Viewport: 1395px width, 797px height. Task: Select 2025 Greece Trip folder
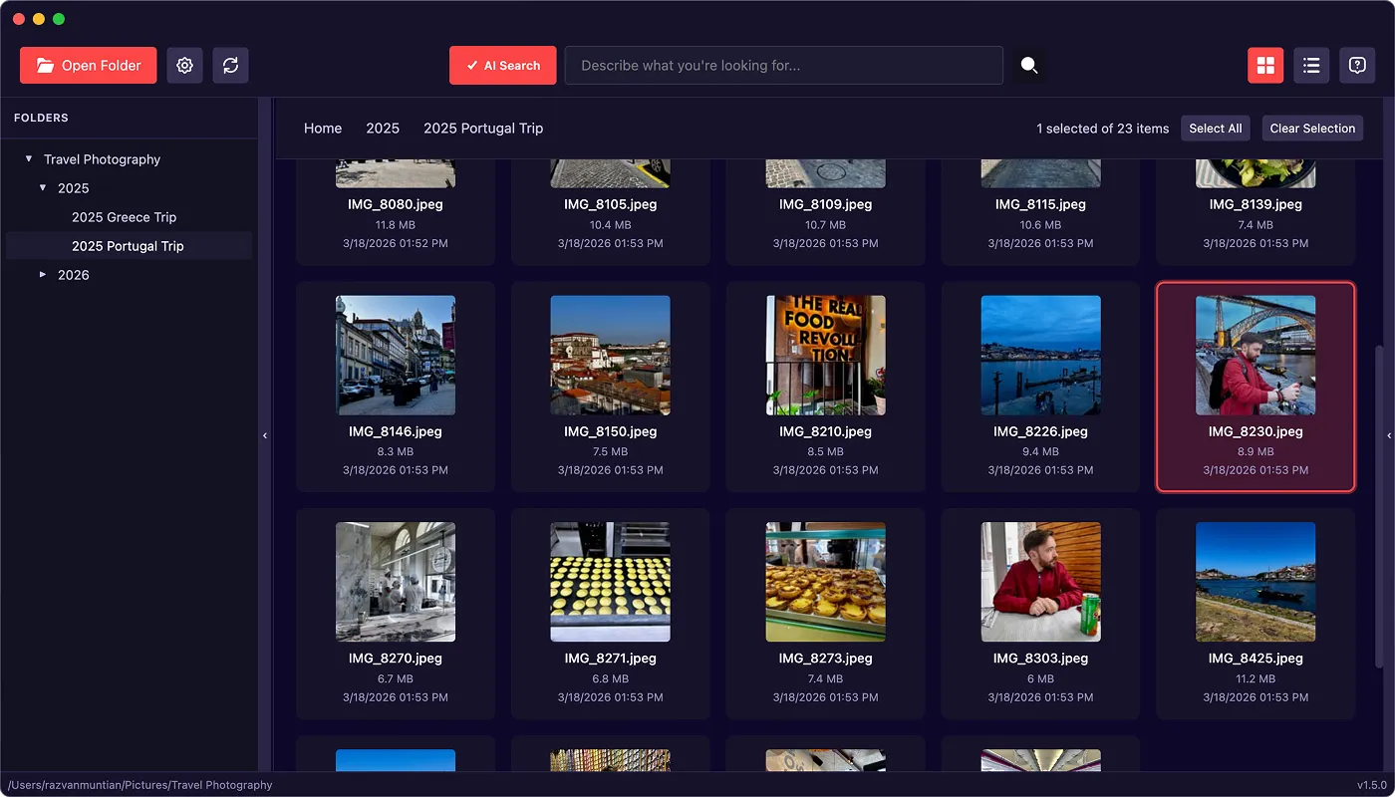coord(124,217)
